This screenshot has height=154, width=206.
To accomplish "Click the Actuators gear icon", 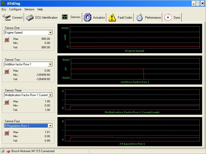I will [x=88, y=18].
